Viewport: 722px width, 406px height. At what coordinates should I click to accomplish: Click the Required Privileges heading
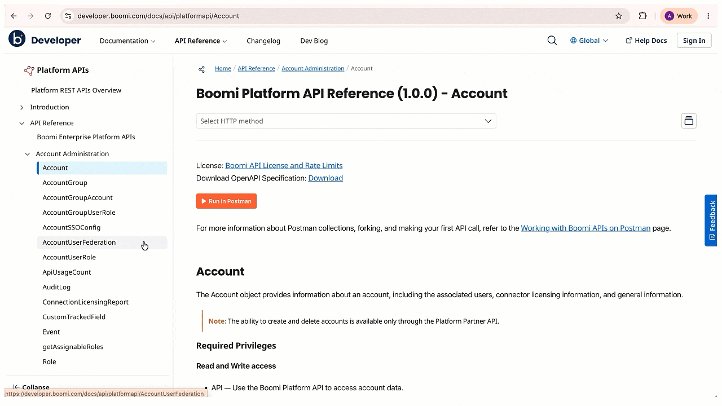click(x=236, y=346)
